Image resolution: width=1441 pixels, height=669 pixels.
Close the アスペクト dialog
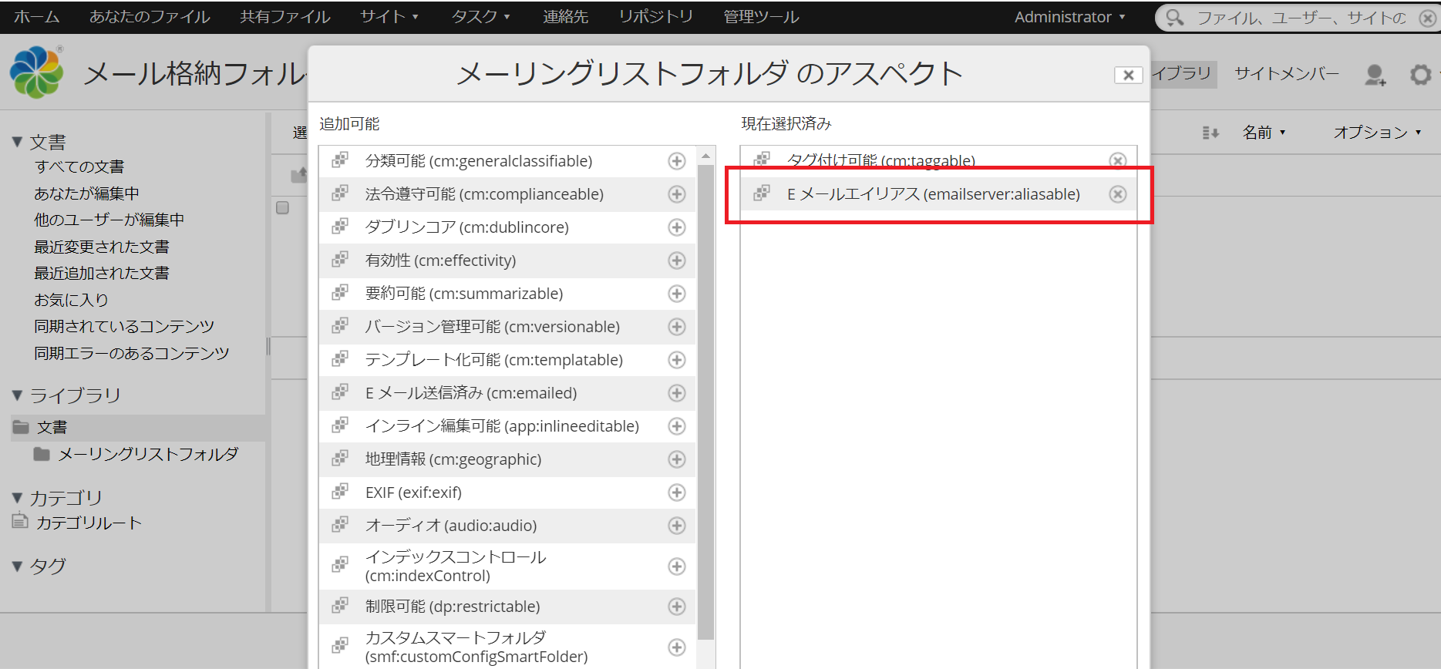(x=1128, y=75)
